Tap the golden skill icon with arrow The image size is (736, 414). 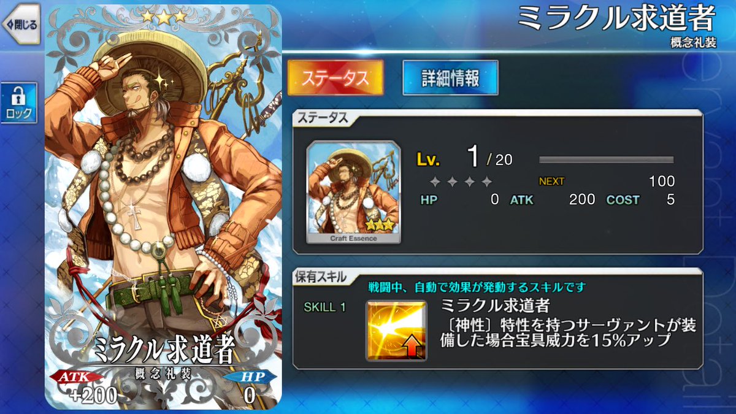coord(396,330)
